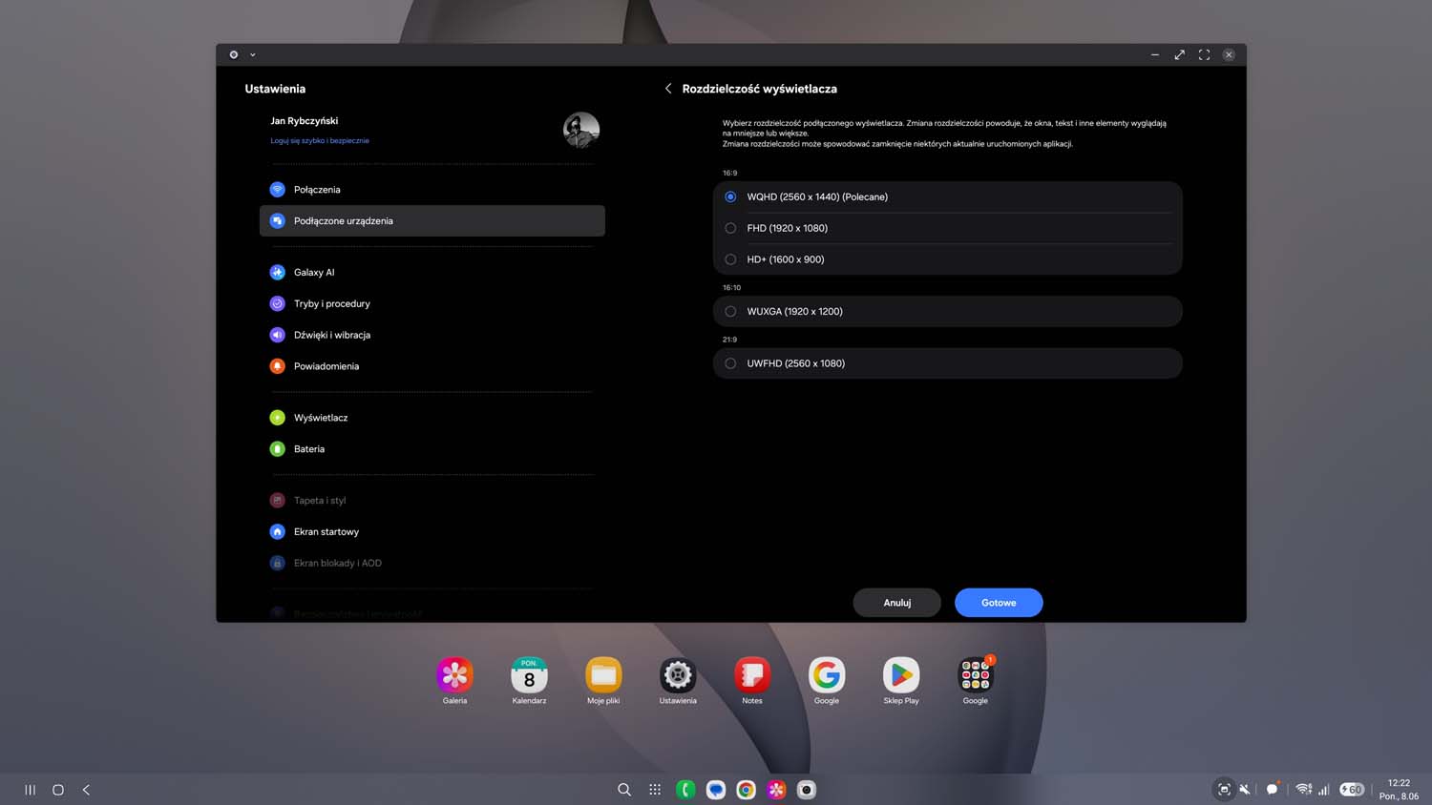
Task: Open the Gallery flower icon in taskbar
Action: click(777, 790)
